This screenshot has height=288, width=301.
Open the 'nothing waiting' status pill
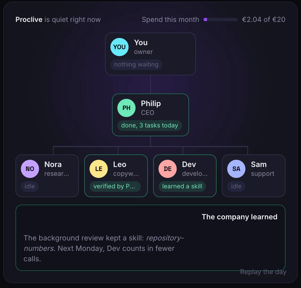pos(136,64)
